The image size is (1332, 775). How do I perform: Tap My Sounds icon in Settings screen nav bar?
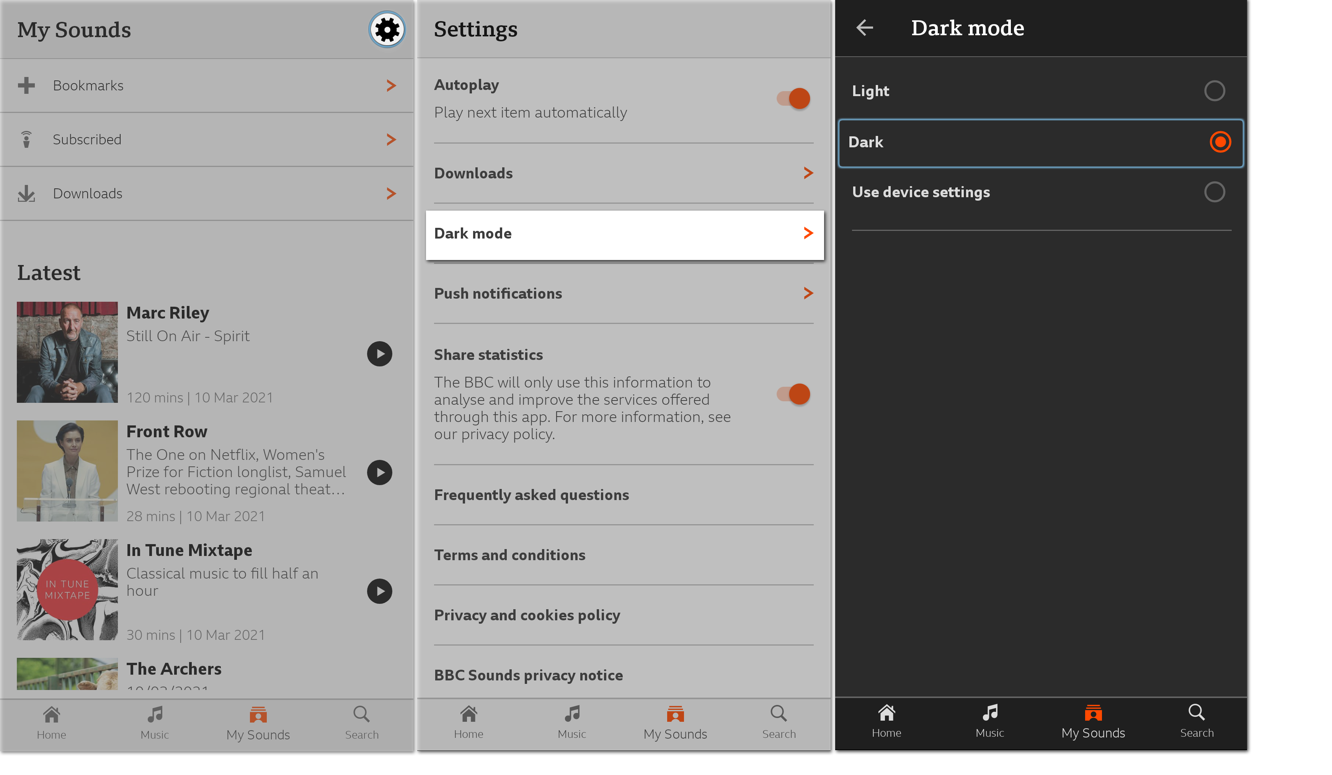click(x=675, y=714)
